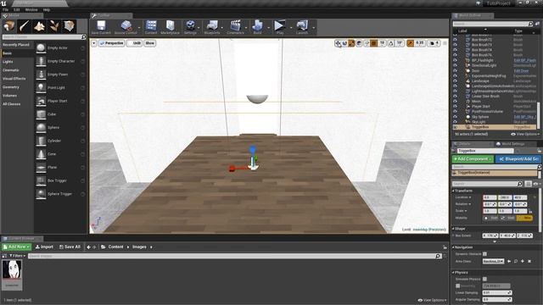Toggle visibility eye of Landscape actor
Screen dimensions: 543x305
click(x=455, y=81)
